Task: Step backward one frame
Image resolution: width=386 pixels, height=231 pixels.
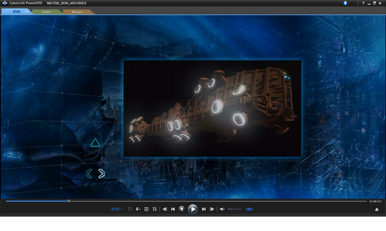Action: point(165,209)
